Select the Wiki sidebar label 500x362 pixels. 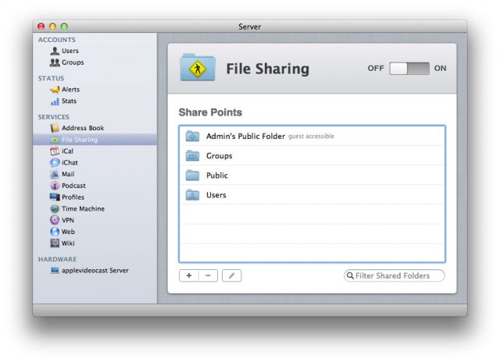pyautogui.click(x=68, y=243)
